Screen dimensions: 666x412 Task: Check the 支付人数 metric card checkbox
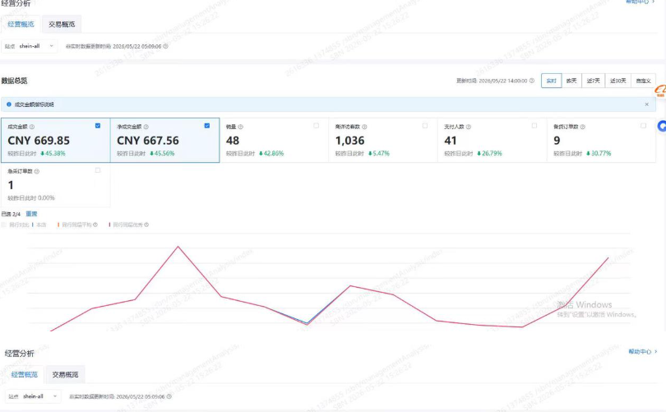(534, 126)
